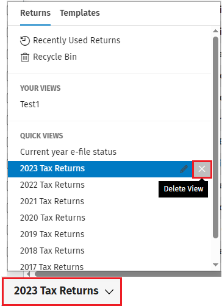Screen dimensions: 222x306
Task: Click the scroll up arrow in list
Action: point(215,31)
